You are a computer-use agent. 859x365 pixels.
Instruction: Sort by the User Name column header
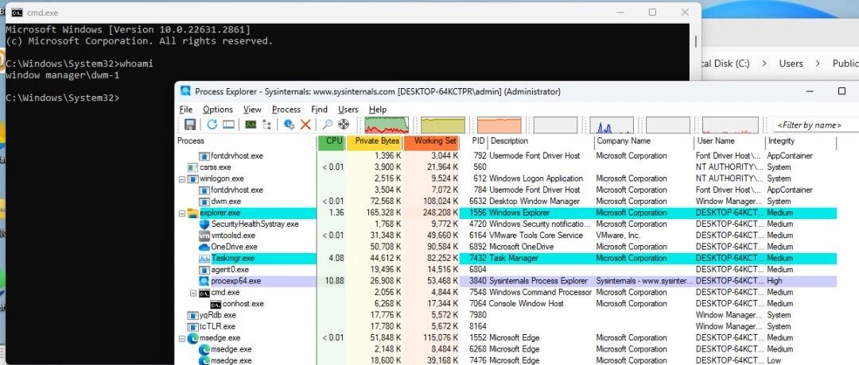tap(729, 141)
